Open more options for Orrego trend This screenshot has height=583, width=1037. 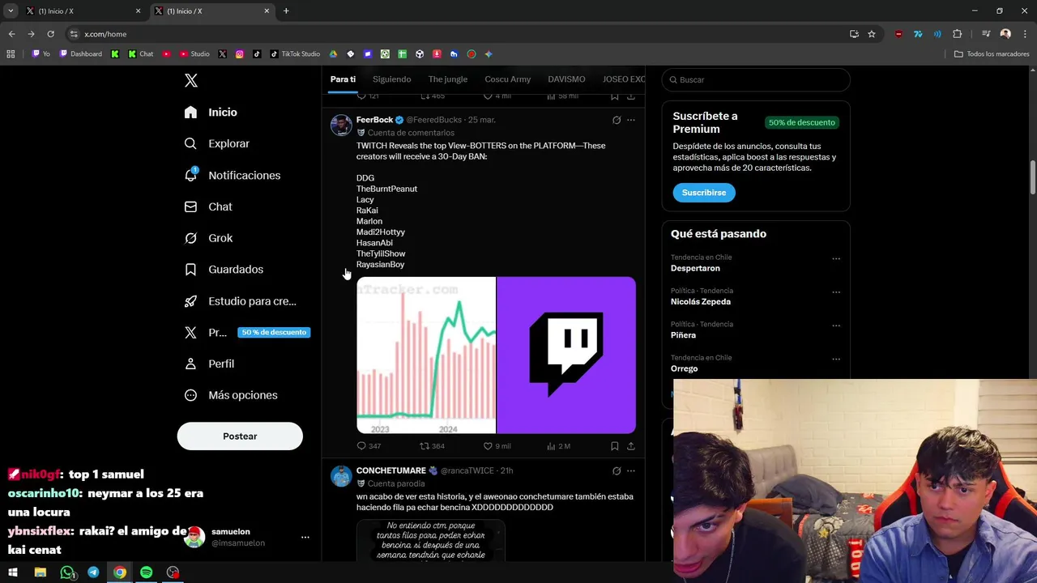(836, 360)
